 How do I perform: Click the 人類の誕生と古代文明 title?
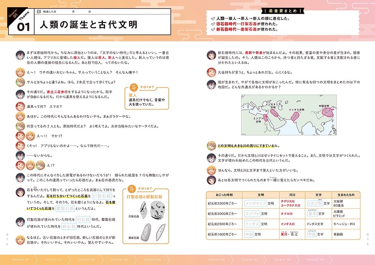click(x=88, y=25)
